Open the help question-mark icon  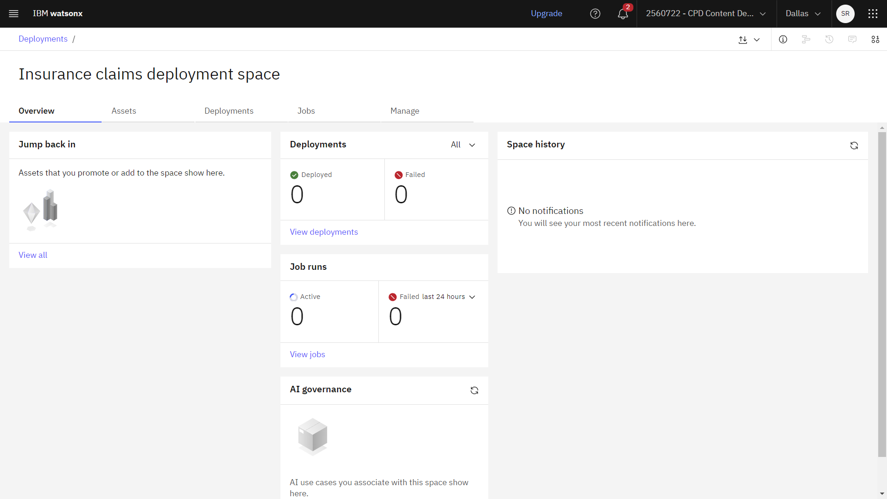tap(595, 13)
